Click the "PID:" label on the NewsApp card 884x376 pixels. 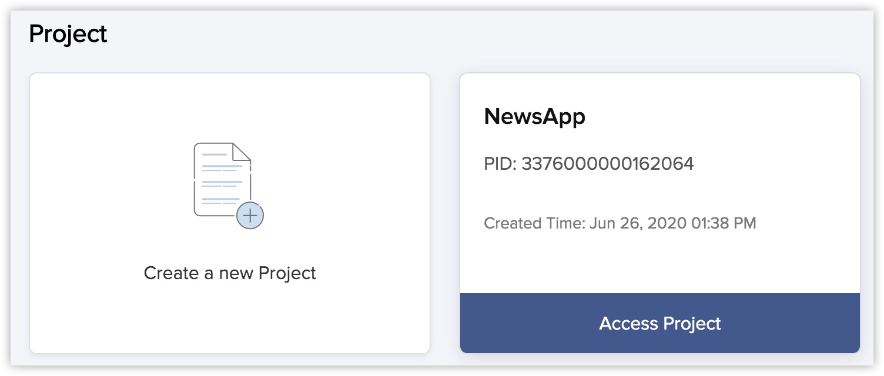click(500, 164)
